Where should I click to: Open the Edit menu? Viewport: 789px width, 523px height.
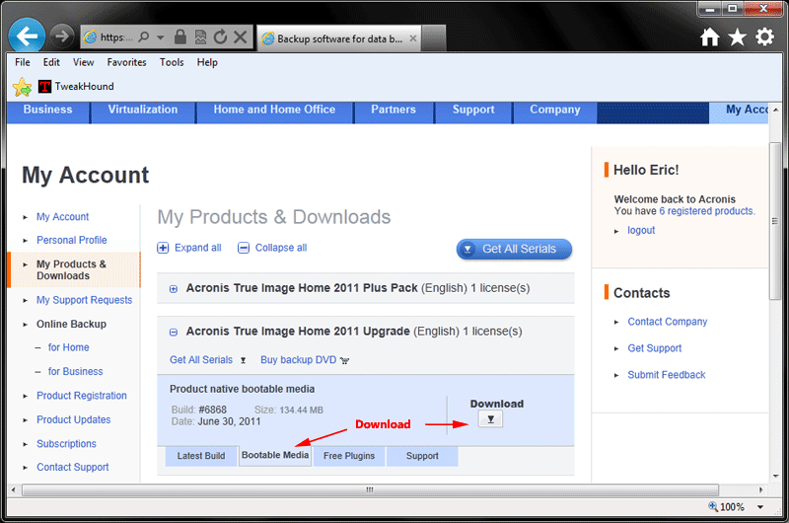[x=51, y=62]
